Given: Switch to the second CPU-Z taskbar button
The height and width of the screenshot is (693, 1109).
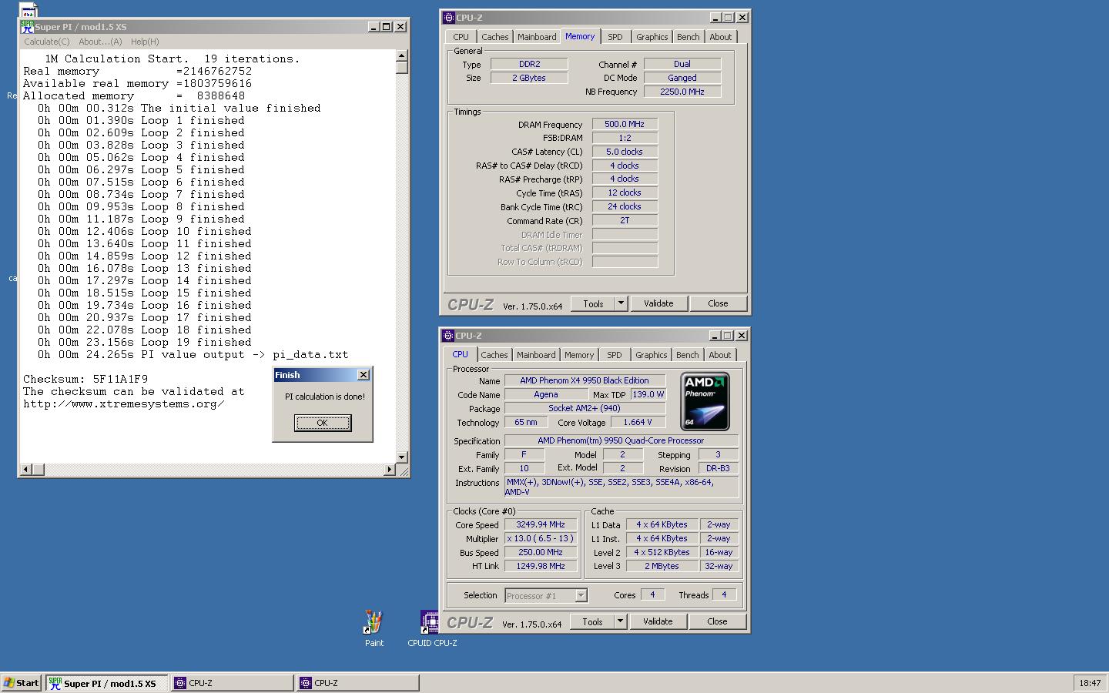Looking at the screenshot, I should click(x=358, y=683).
